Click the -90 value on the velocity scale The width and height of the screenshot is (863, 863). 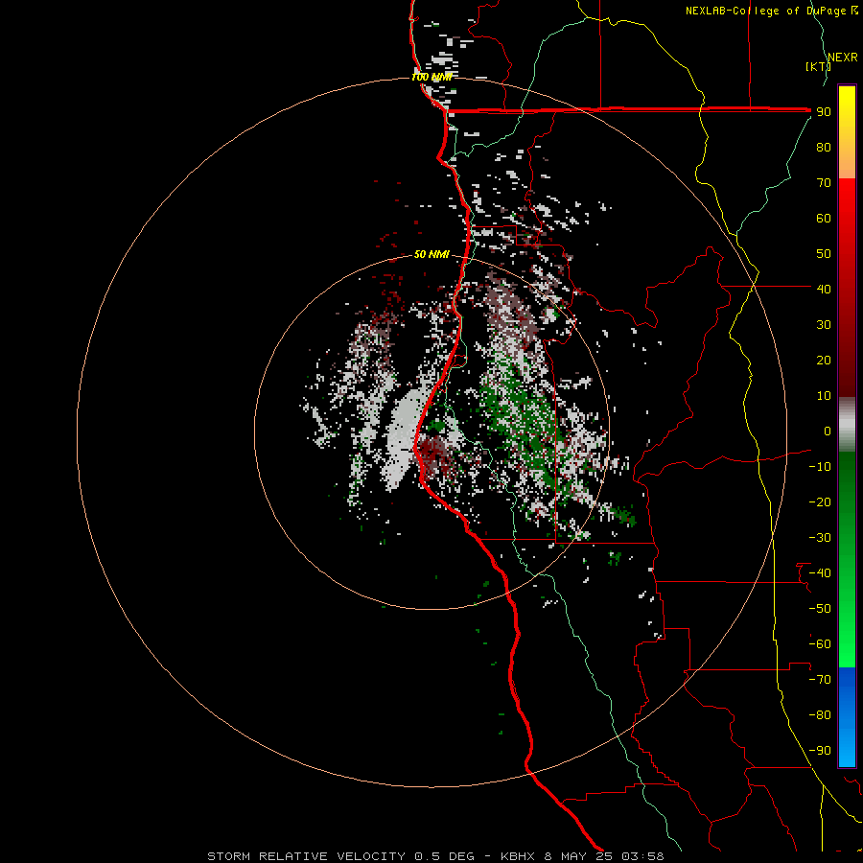tap(820, 751)
